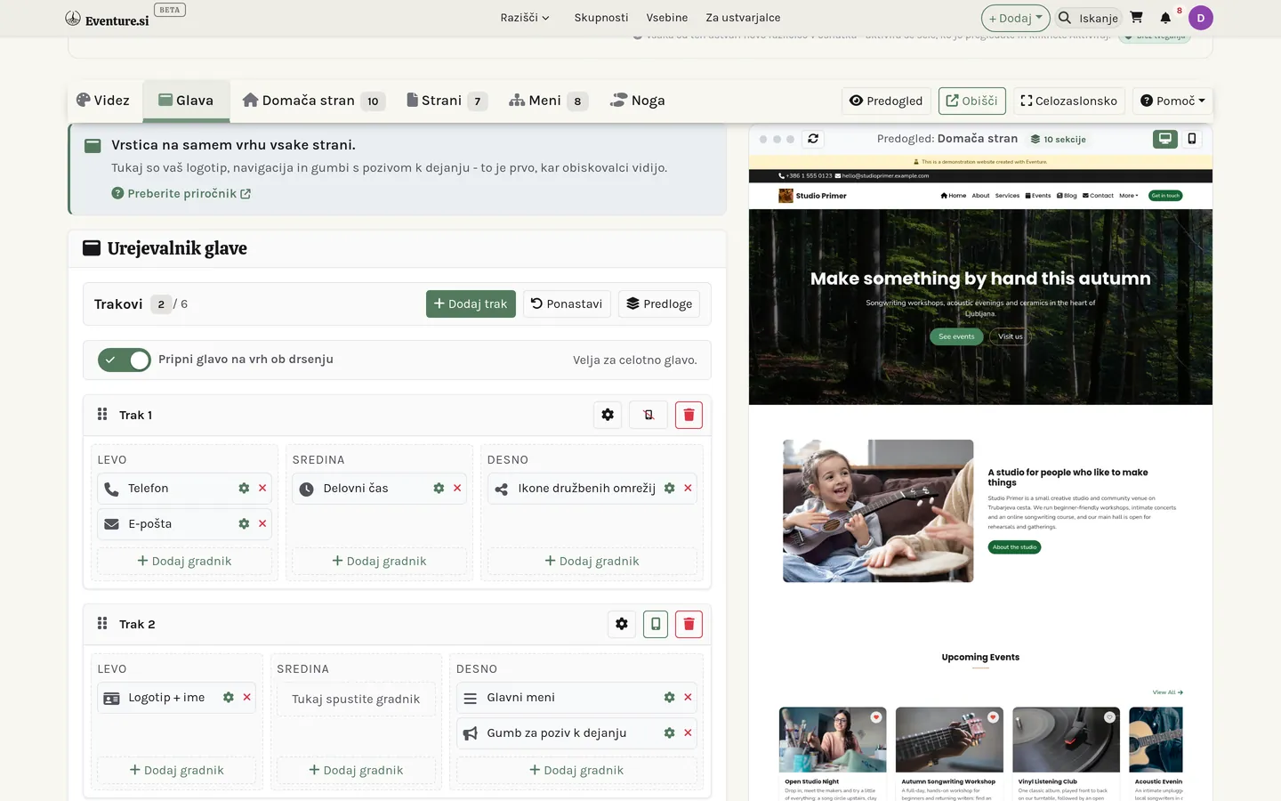
Task: Click About the studio button in preview
Action: pyautogui.click(x=1014, y=547)
